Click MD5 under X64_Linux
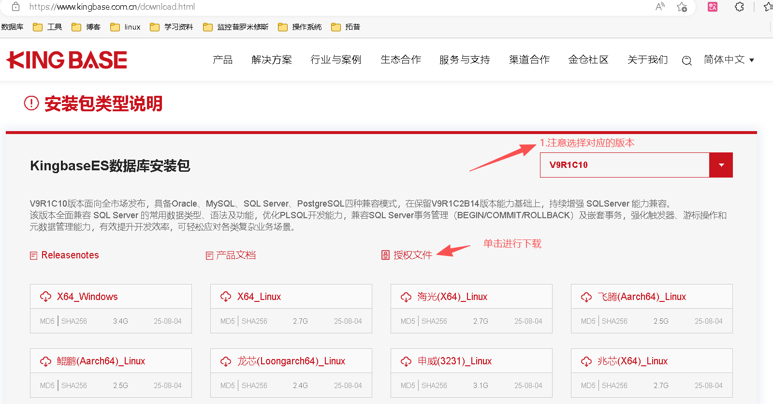The image size is (773, 404). (x=228, y=321)
